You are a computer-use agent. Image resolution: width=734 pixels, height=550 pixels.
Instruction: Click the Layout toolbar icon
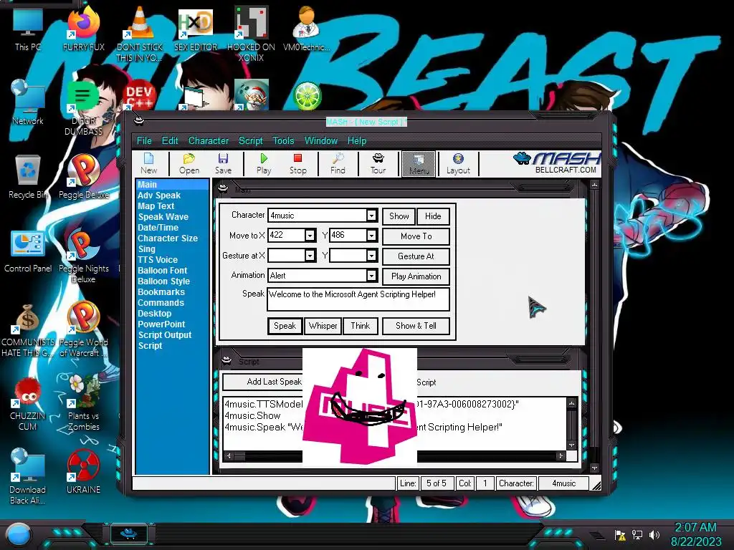[458, 164]
